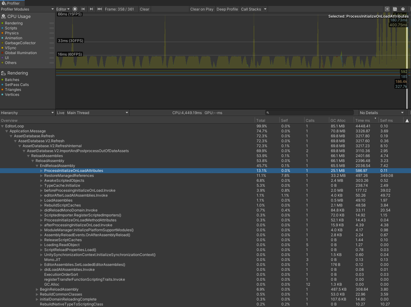This screenshot has width=411, height=307.
Task: Toggle the Rendering category color swatch
Action: 2,23
